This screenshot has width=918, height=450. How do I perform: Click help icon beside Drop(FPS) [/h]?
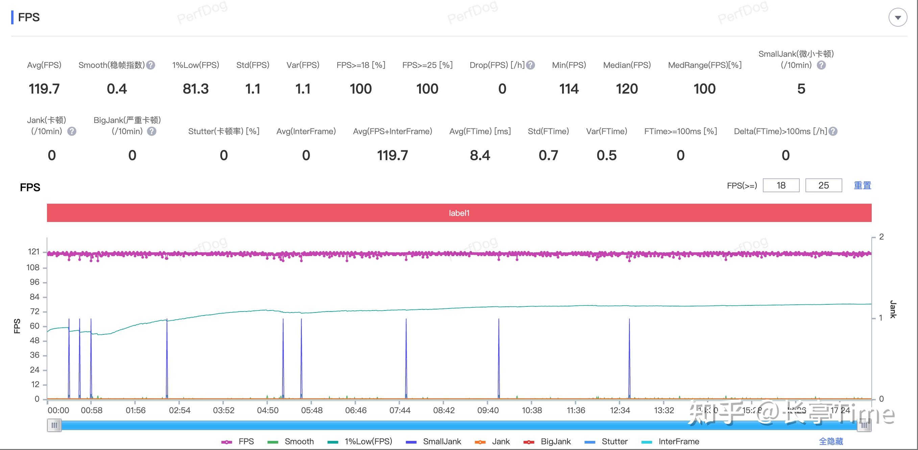point(531,65)
